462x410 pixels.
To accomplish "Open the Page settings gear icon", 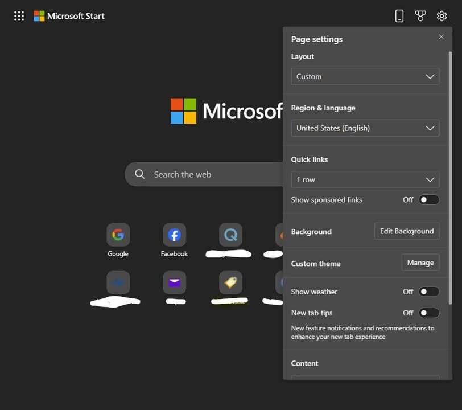I will (x=442, y=15).
